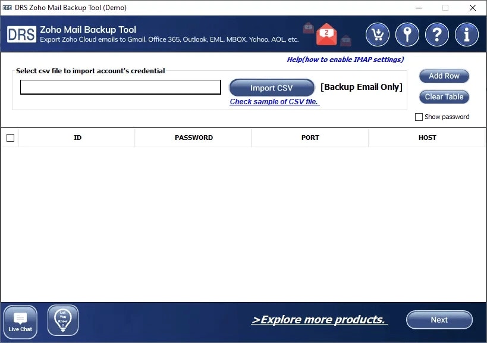Click the Next button
487x343 pixels.
(439, 320)
